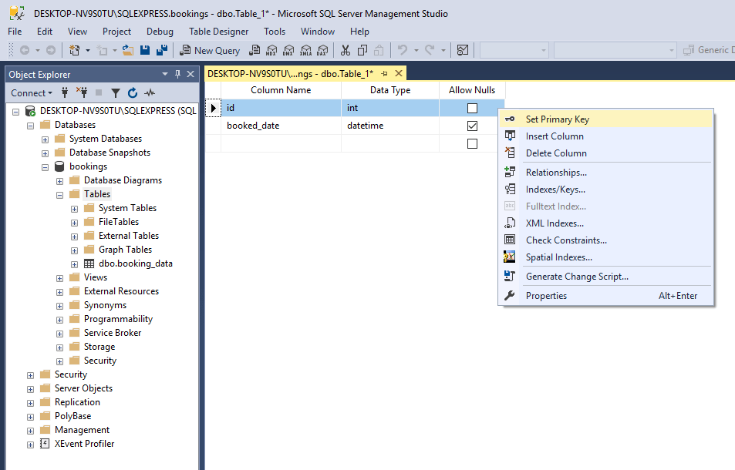Select the Server Objects tree item

point(83,388)
